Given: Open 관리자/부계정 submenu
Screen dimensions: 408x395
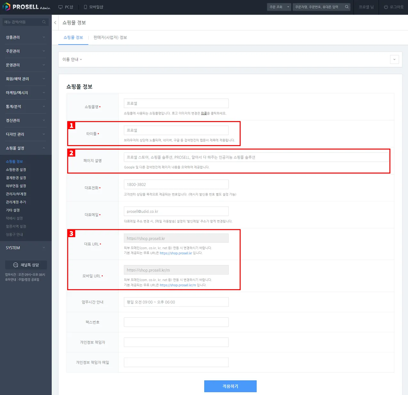Looking at the screenshot, I should pos(16,194).
